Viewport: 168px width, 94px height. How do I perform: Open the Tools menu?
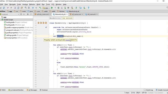(x=48, y=4)
